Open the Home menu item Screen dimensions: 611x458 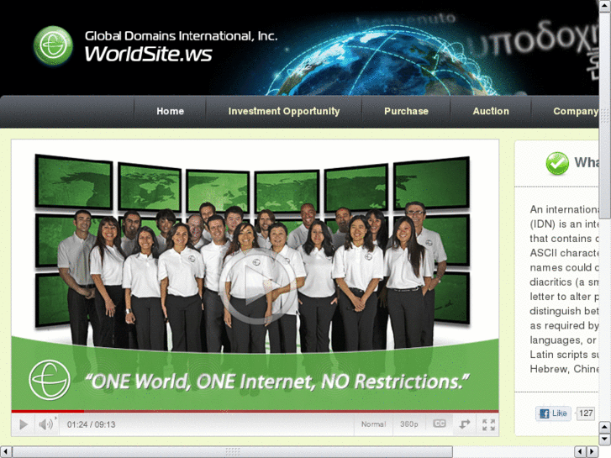(x=170, y=111)
